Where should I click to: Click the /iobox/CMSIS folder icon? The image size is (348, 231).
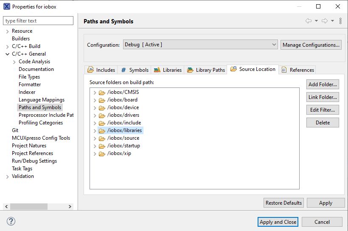[102, 93]
